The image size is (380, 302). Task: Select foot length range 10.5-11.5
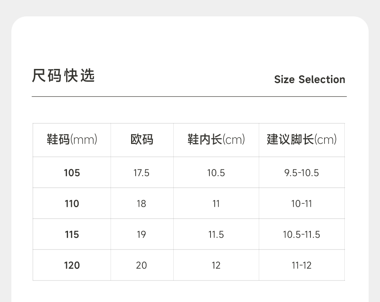(302, 235)
